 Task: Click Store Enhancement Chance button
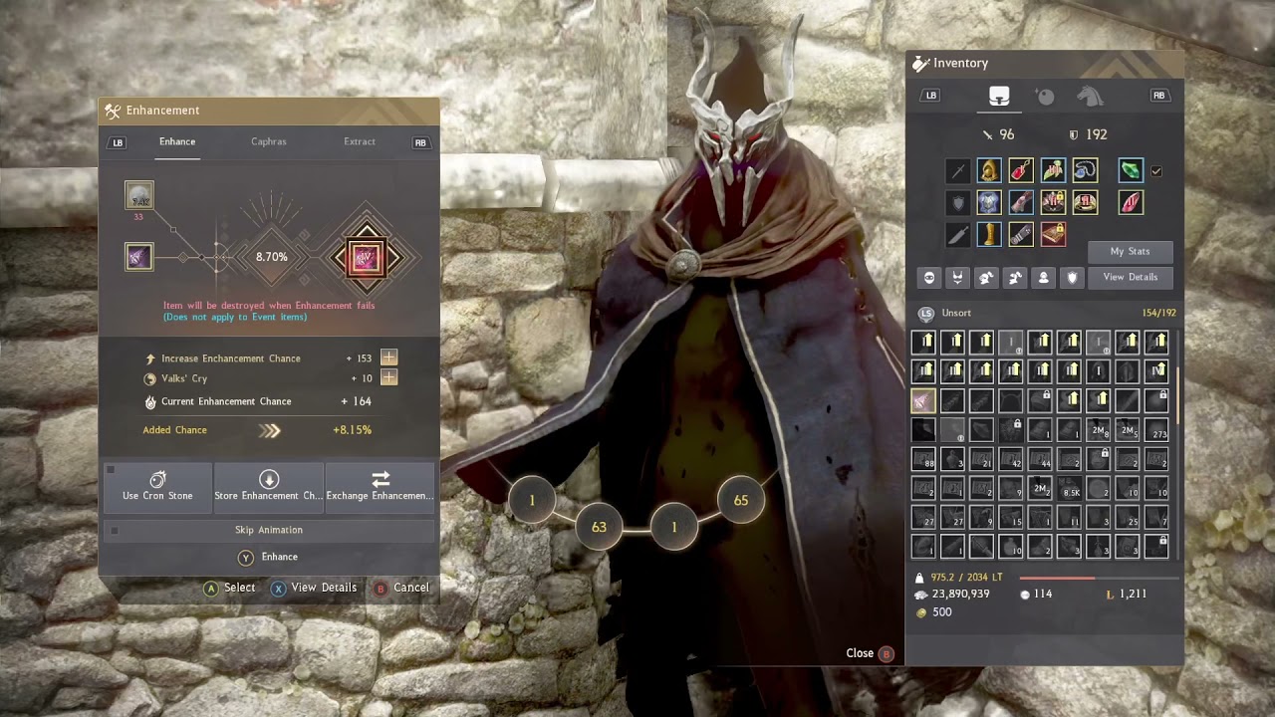point(269,486)
